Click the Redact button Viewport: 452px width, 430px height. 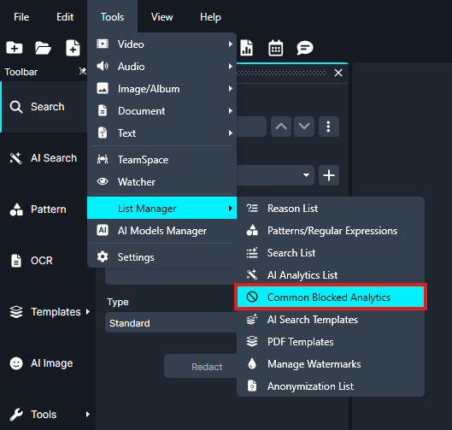(x=207, y=367)
